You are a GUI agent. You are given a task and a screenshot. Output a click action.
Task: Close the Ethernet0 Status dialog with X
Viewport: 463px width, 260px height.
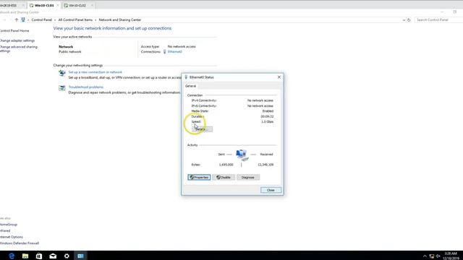click(279, 77)
